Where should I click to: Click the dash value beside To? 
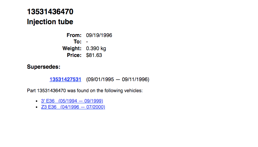point(87,42)
